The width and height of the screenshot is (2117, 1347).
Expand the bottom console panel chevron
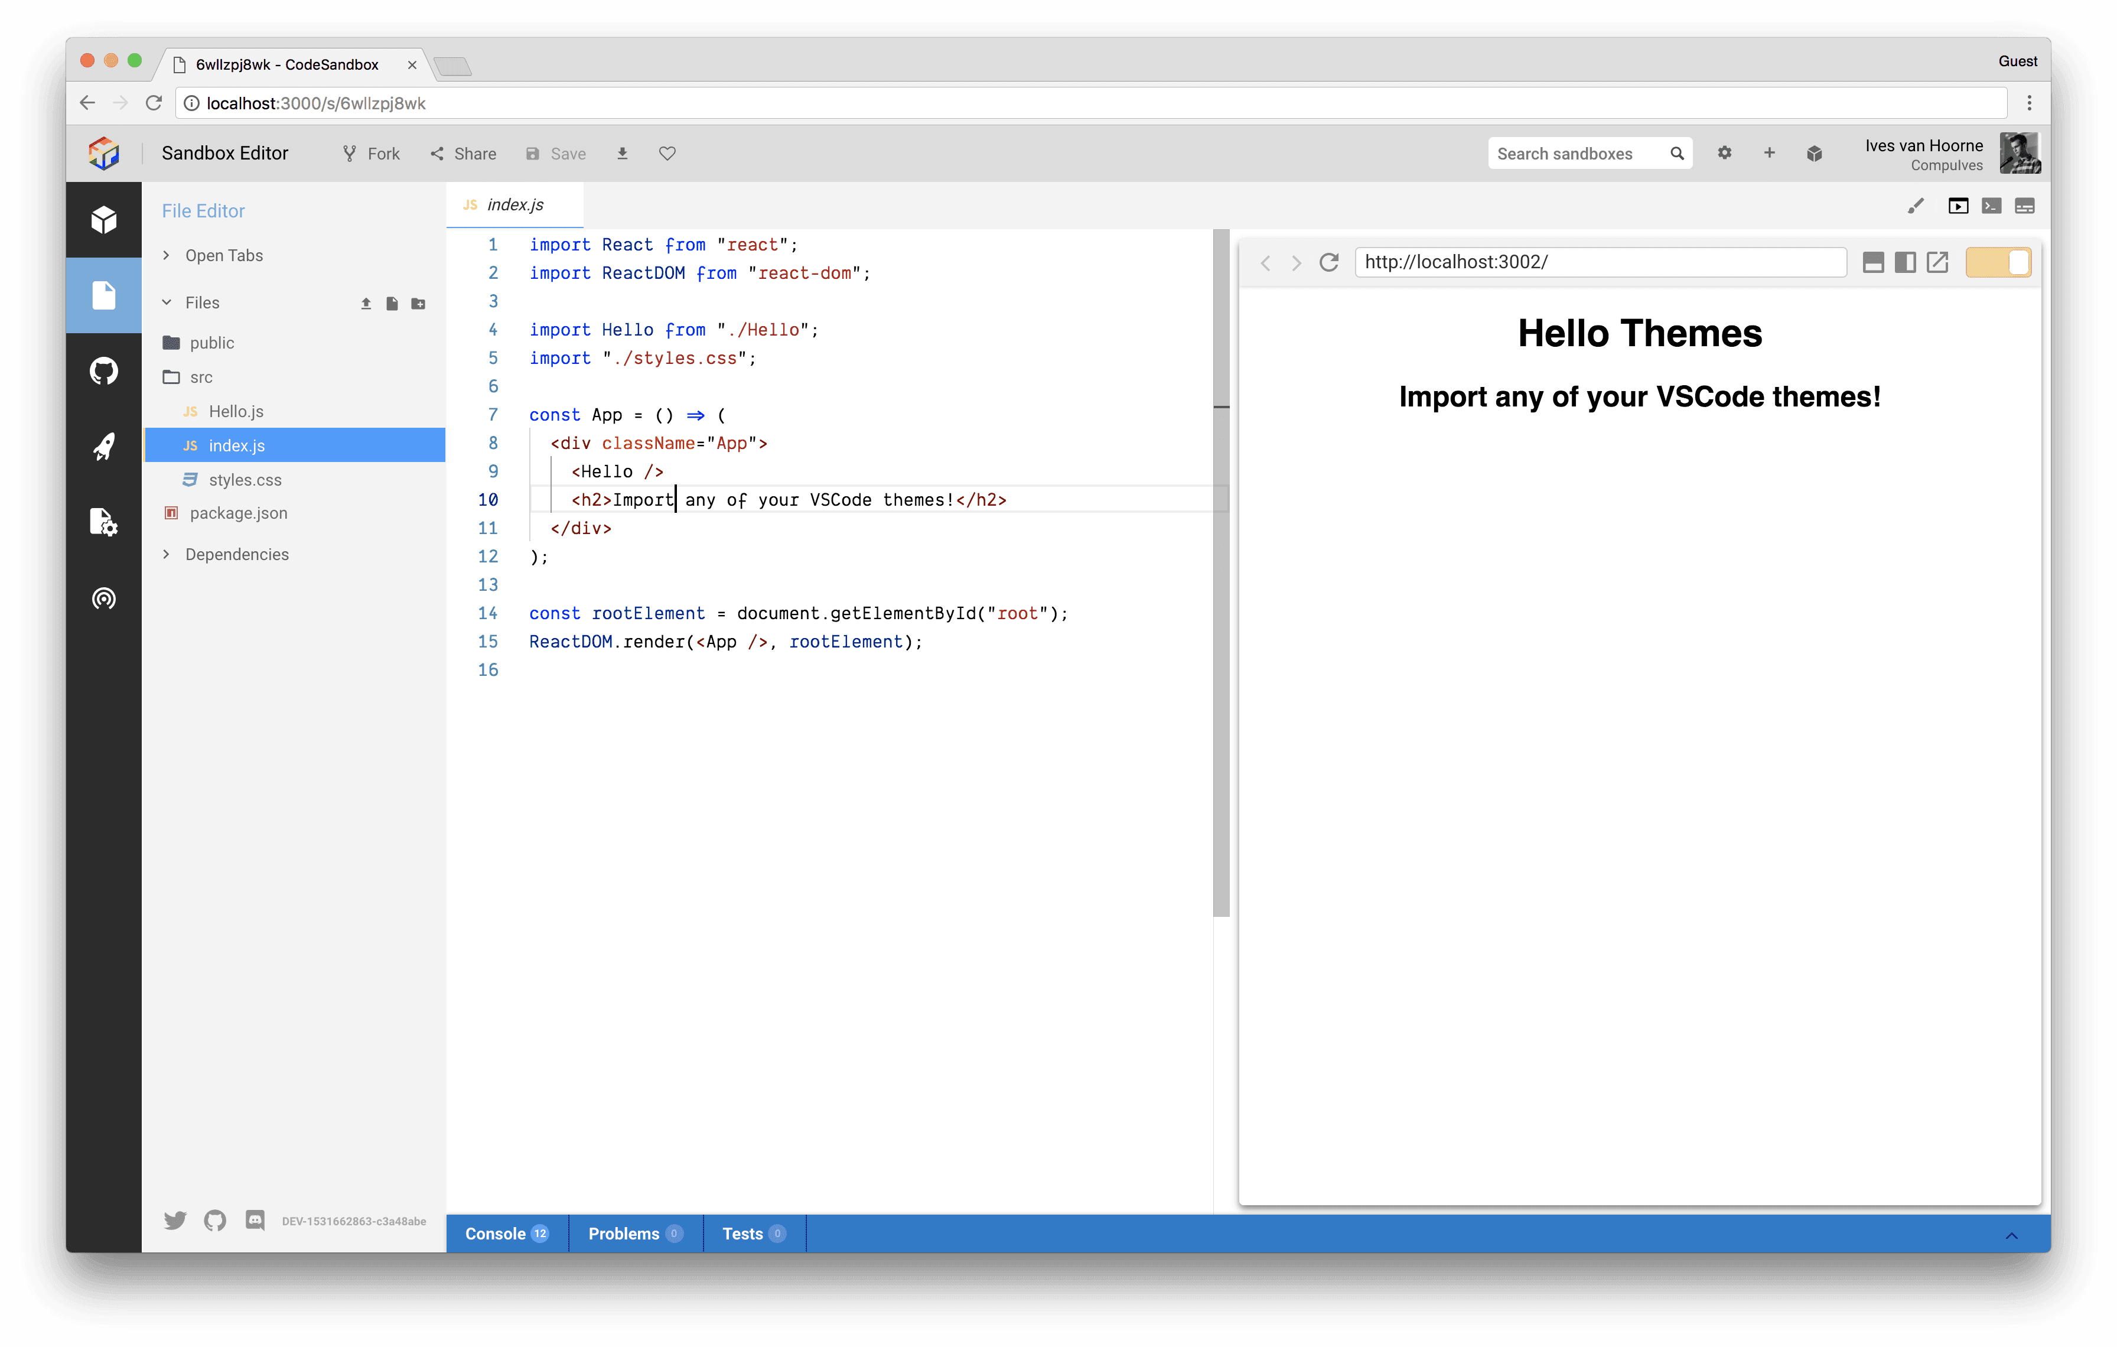[x=2011, y=1235]
